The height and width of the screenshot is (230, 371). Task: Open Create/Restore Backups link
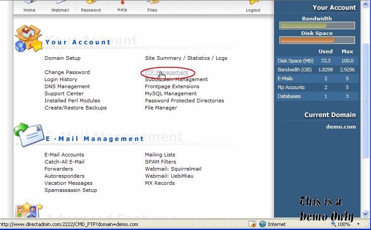click(x=76, y=107)
